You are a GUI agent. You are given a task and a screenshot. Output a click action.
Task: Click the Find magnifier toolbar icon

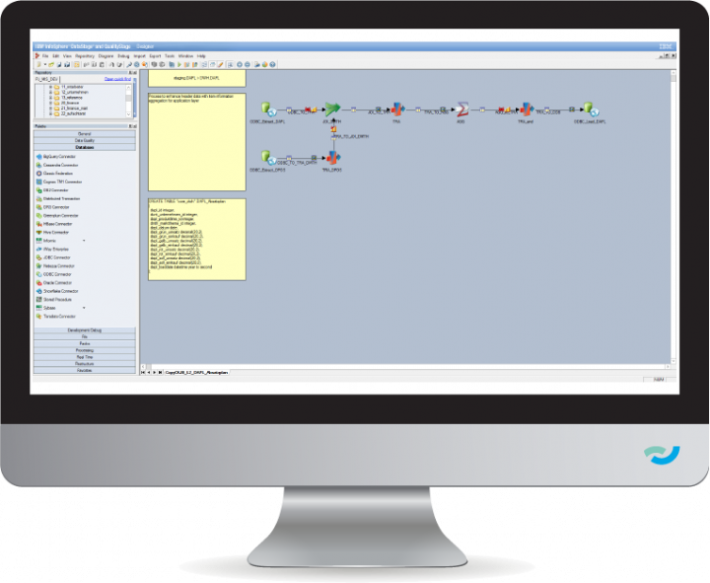pos(129,65)
